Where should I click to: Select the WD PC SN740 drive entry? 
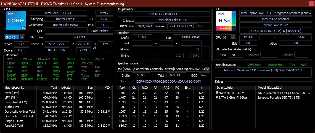(263, 93)
